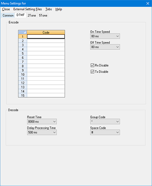Image resolution: width=152 pixels, height=186 pixels.
Task: Open the Tabs menu
Action: tap(49, 9)
